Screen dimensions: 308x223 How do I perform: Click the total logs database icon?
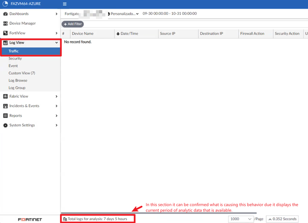pos(65,219)
